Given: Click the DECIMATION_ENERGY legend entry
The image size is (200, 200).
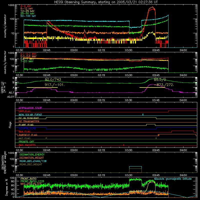Looking at the screenshot, I should 32,154.
